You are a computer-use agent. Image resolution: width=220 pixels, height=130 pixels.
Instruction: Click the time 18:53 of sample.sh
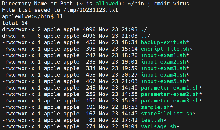coord(130,107)
